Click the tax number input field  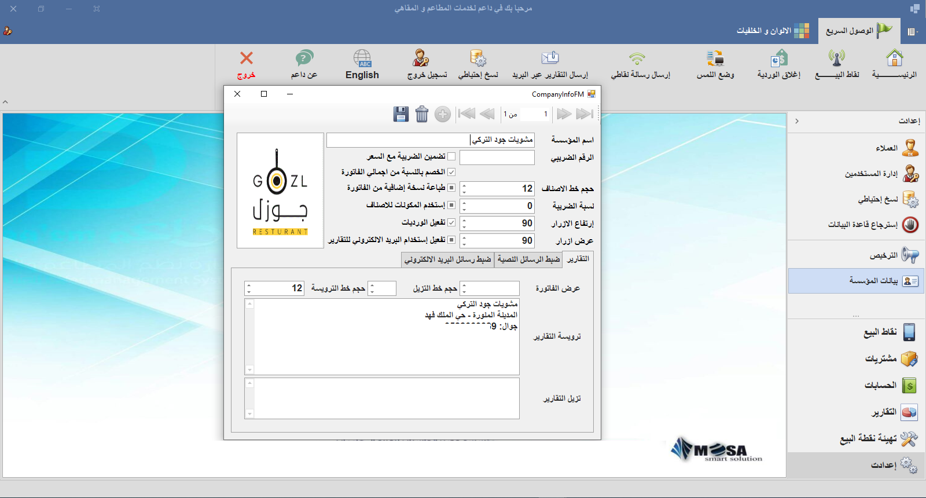pos(497,158)
